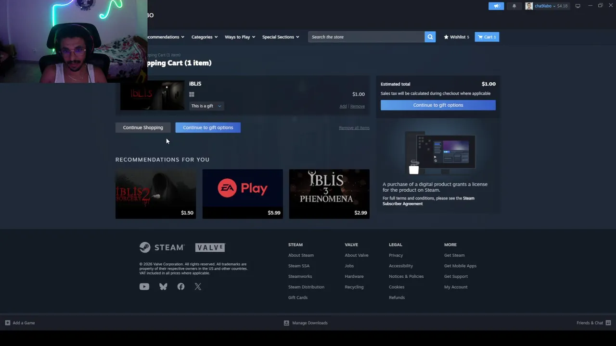Open Steam's Facebook page icon

point(181,287)
